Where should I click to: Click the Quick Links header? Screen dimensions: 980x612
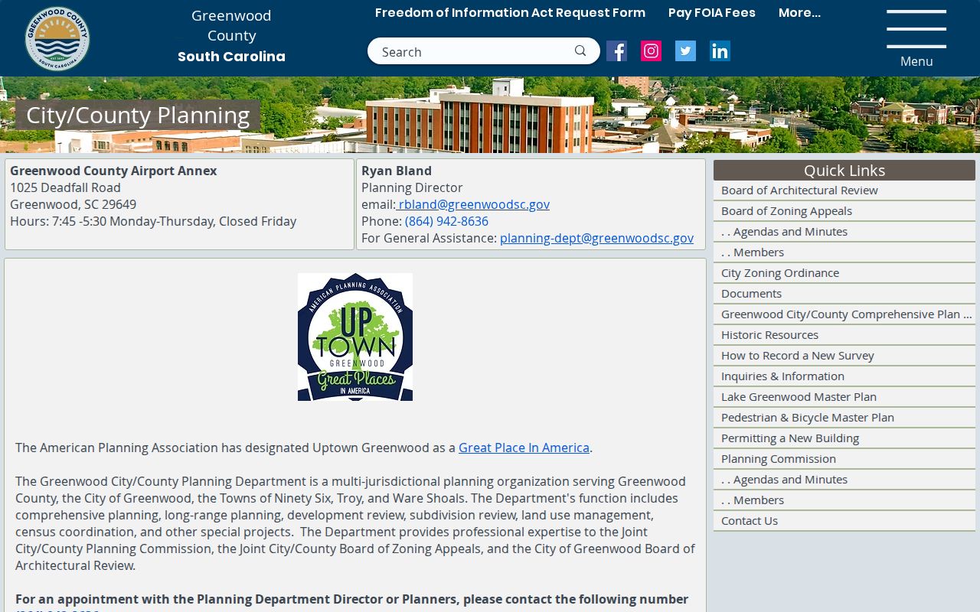pos(844,170)
